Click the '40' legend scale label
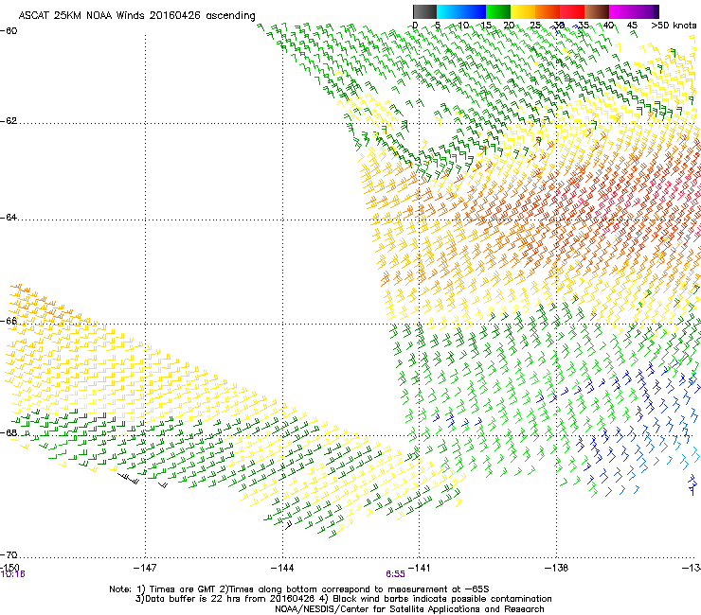 [x=608, y=26]
